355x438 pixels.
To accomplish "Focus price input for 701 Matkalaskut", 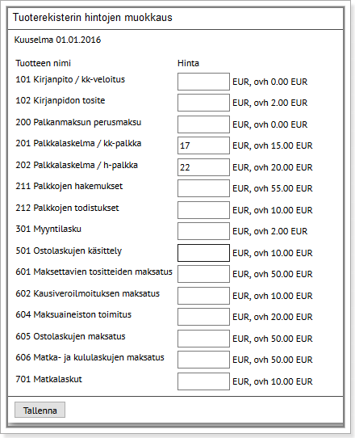I will pos(203,381).
